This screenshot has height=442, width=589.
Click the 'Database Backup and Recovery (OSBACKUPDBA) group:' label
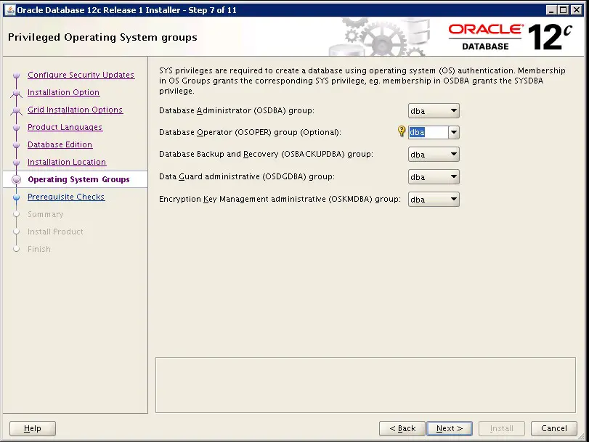point(266,154)
